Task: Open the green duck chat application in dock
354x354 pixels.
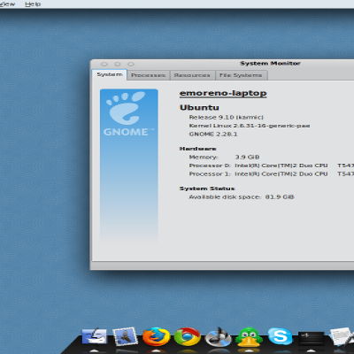Action: tap(249, 337)
